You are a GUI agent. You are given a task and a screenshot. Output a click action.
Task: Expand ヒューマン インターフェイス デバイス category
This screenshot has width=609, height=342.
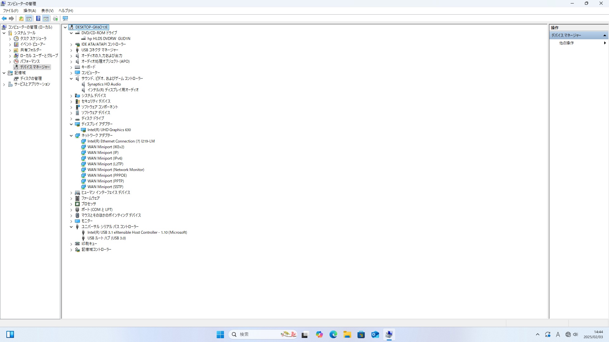(x=71, y=193)
